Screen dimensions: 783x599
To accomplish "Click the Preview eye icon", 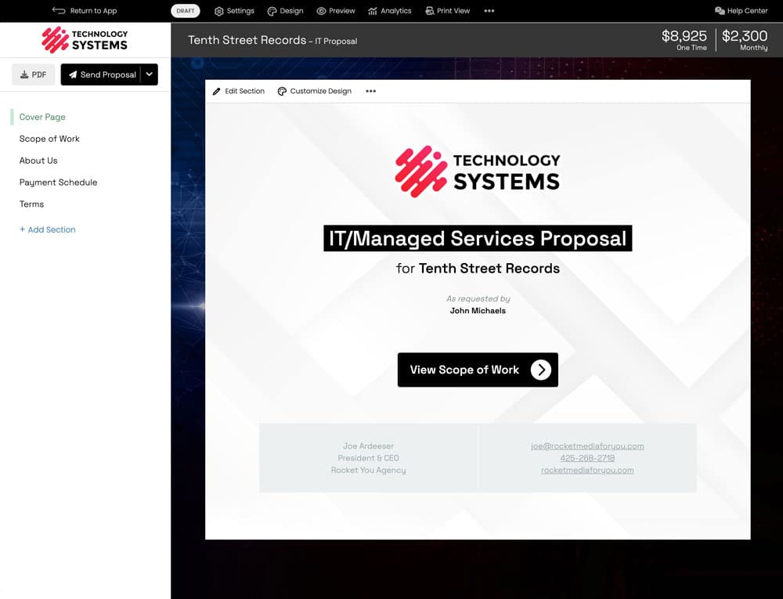I will click(x=321, y=11).
